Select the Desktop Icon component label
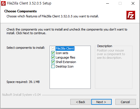Screen dimensions: 140x109 pos(65,66)
